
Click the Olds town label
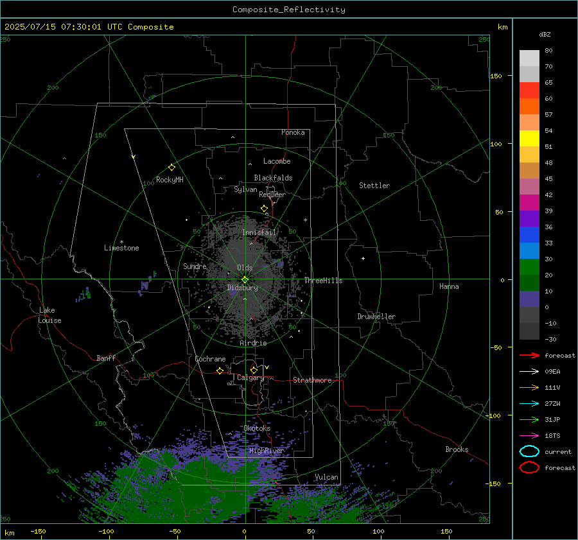[245, 268]
